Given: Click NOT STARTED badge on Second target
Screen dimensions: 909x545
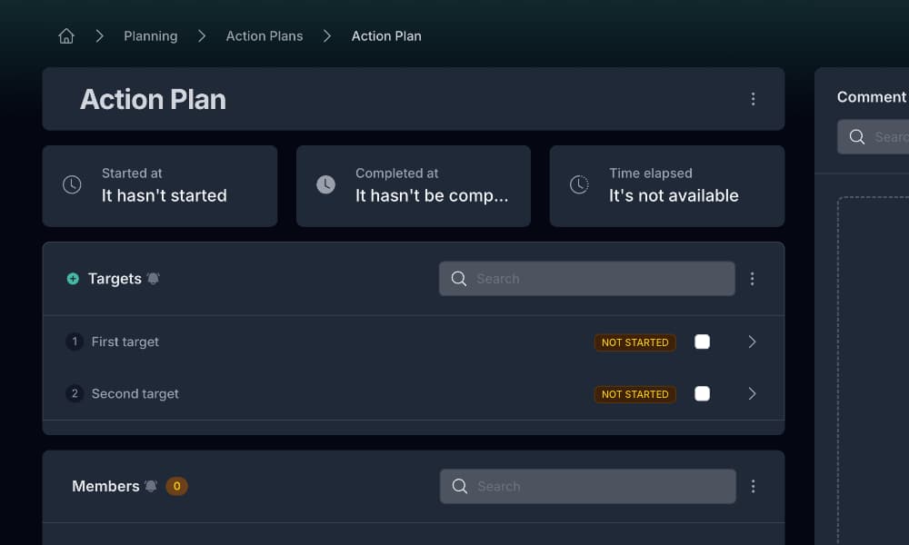Looking at the screenshot, I should pos(634,394).
